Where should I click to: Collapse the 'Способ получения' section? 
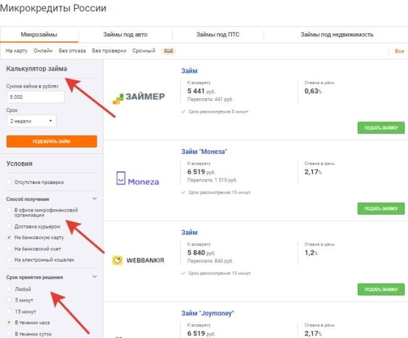pyautogui.click(x=95, y=198)
